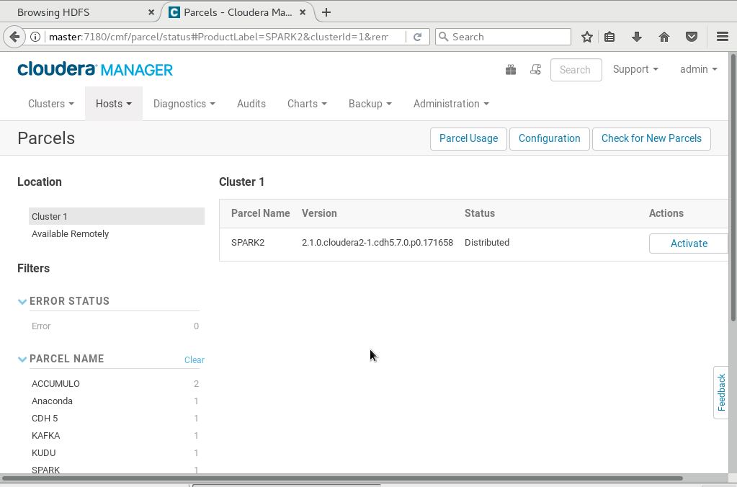
Task: Filter parcels by ACCUMULO
Action: [x=115, y=384]
